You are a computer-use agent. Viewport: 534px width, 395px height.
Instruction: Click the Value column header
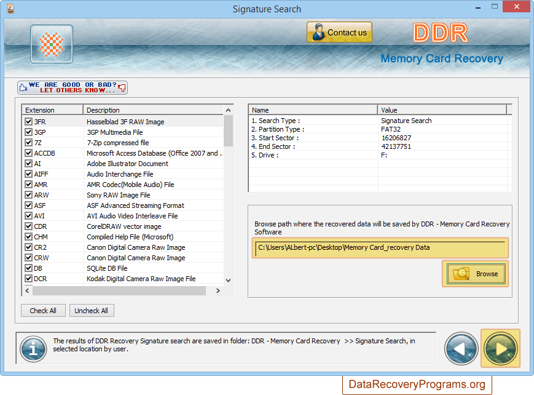click(x=442, y=110)
